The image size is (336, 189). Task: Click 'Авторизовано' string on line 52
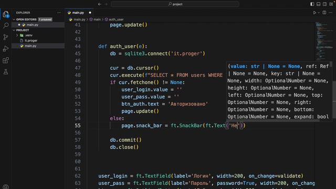click(188, 104)
